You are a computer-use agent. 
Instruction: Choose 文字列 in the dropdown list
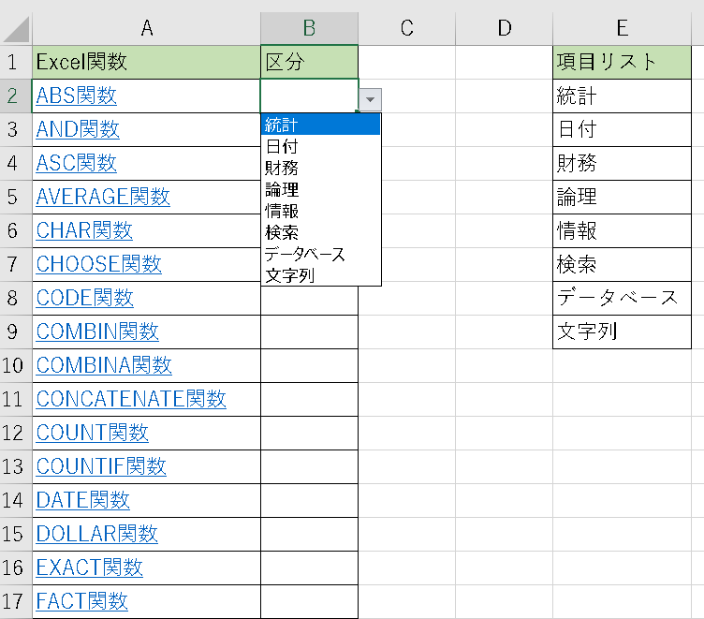[x=320, y=275]
